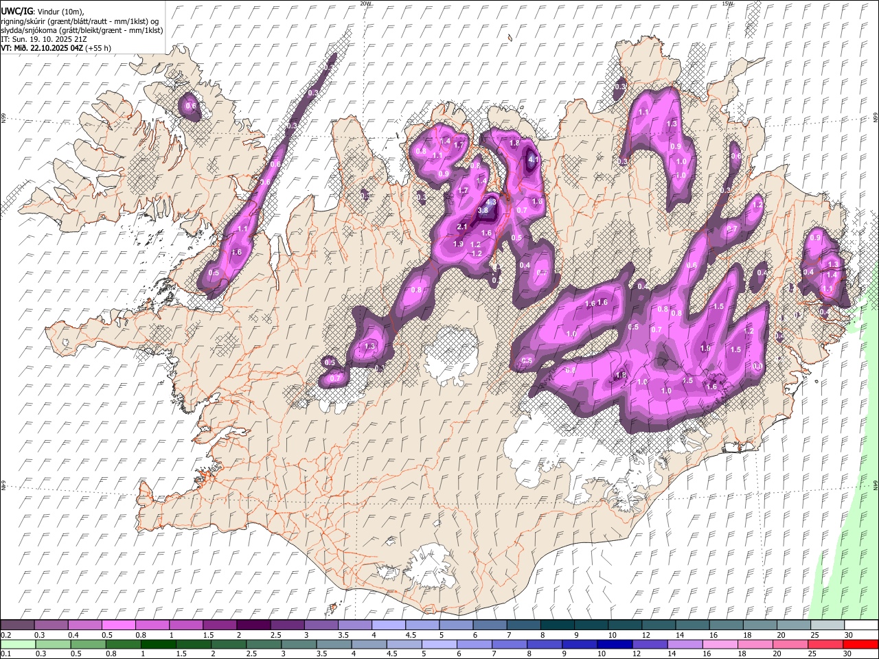Click the 7–8 medium blue rain legend swatch
Image resolution: width=879 pixels, height=659 pixels.
click(x=509, y=645)
